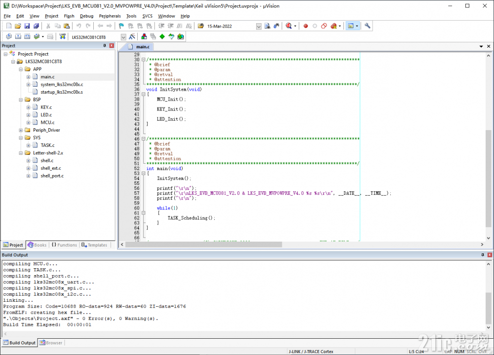Switch to the Books tab
This screenshot has width=494, height=355.
[x=37, y=245]
